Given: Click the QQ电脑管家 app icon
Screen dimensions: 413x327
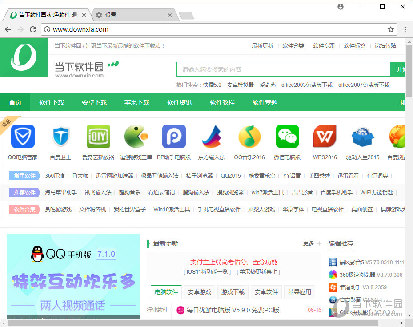Looking at the screenshot, I should click(x=23, y=136).
